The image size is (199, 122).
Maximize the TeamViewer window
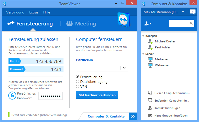point(122,3)
